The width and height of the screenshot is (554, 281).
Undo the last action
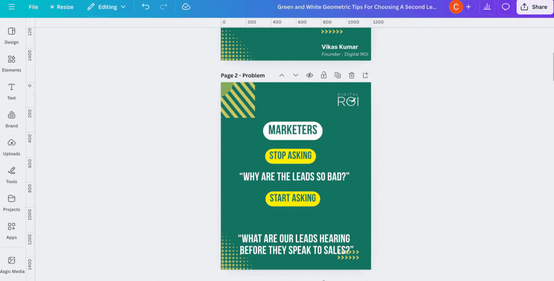[x=146, y=7]
